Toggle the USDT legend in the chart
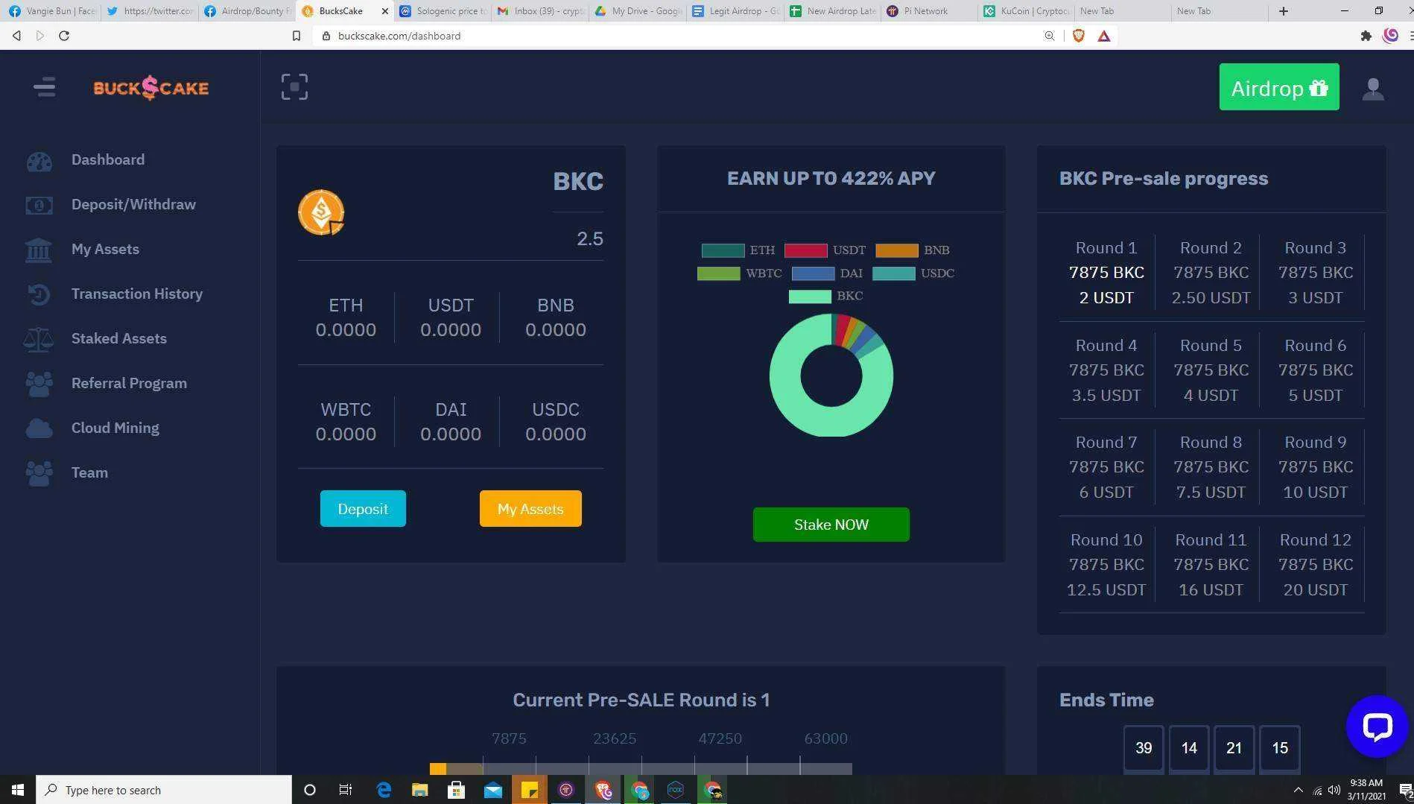The height and width of the screenshot is (804, 1414). click(825, 250)
